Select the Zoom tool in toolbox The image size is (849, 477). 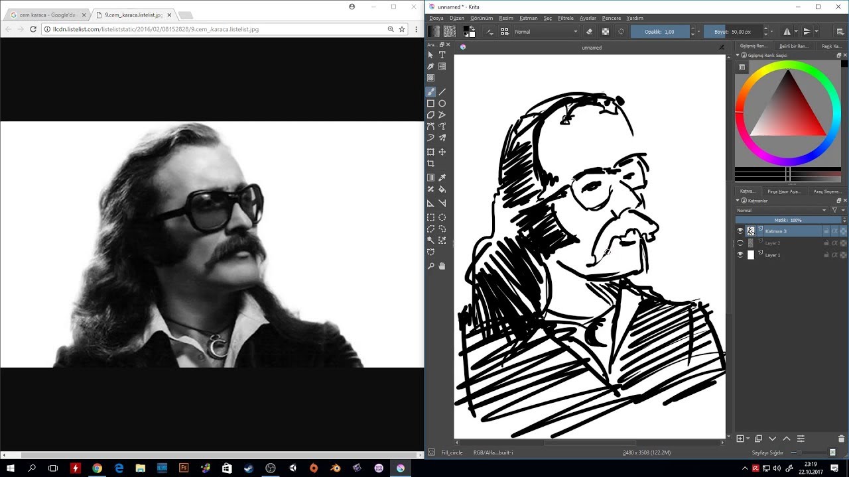(x=430, y=266)
